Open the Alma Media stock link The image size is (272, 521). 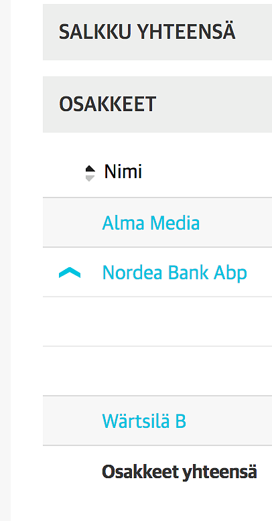click(x=151, y=222)
